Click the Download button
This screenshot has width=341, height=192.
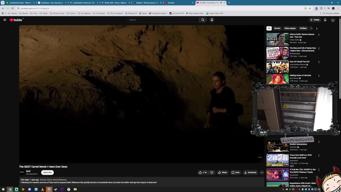[x=250, y=173]
